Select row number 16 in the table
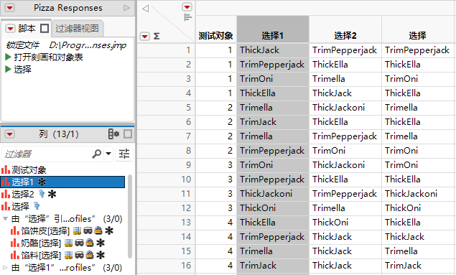The height and width of the screenshot is (275, 456). (166, 266)
